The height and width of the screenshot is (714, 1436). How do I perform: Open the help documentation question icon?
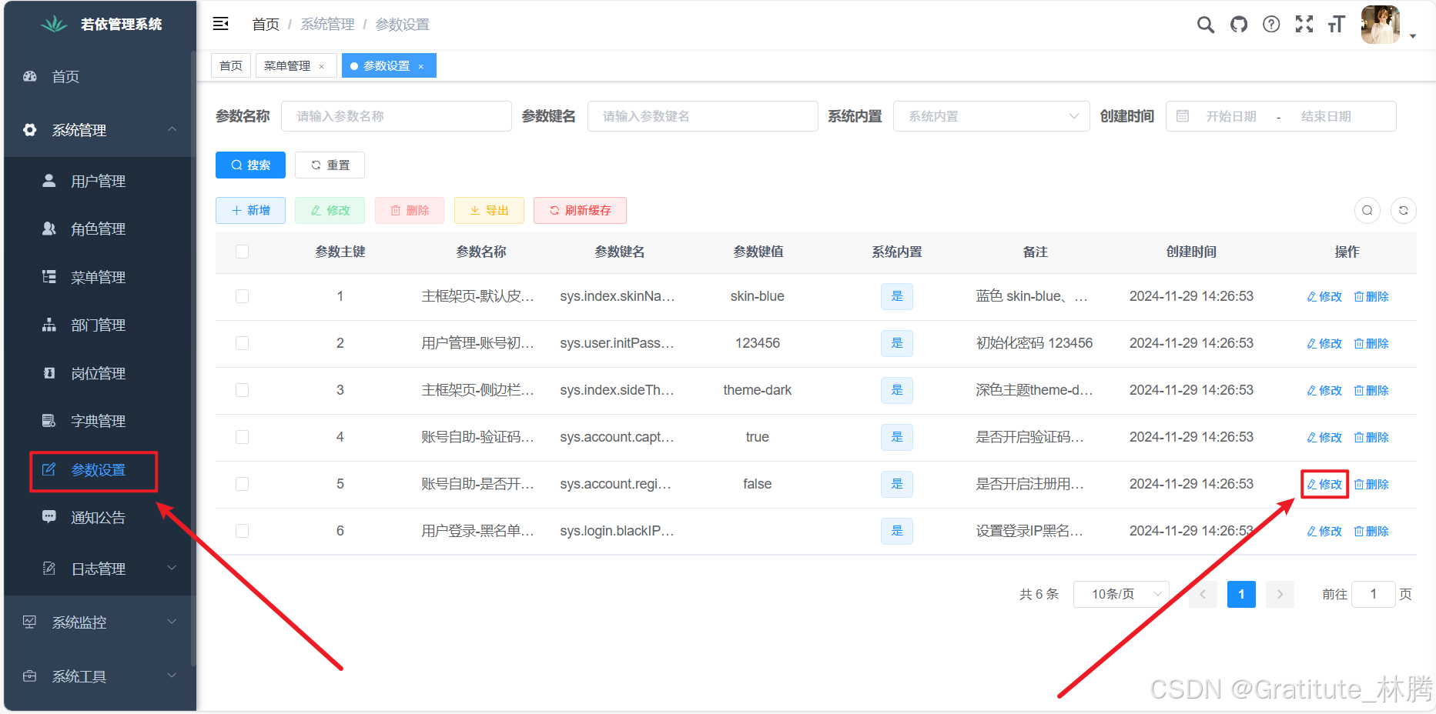coord(1271,25)
